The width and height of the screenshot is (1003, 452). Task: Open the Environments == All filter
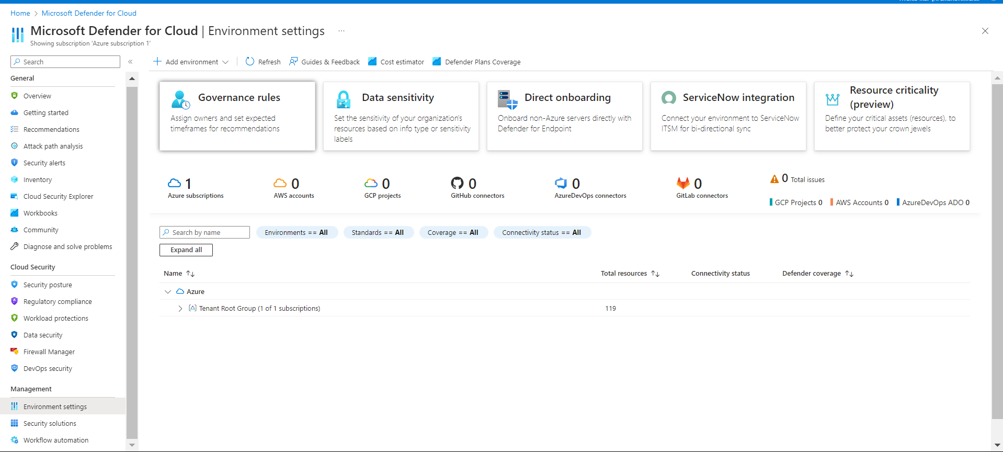click(x=297, y=232)
